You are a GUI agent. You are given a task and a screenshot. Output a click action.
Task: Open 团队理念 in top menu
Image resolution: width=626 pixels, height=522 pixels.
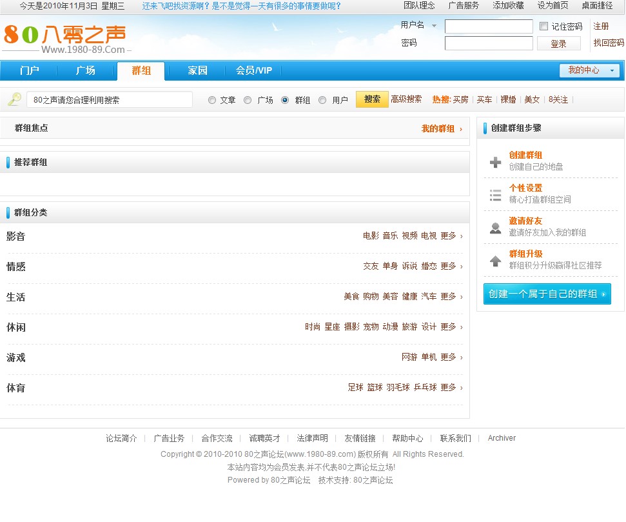[419, 6]
